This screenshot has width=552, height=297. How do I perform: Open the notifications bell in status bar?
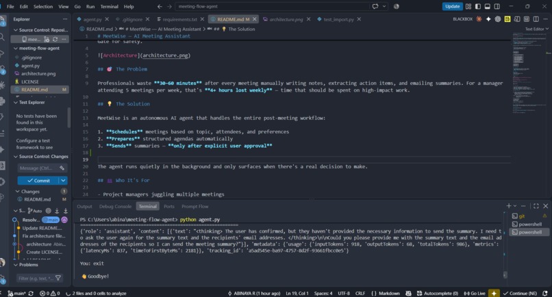click(545, 293)
